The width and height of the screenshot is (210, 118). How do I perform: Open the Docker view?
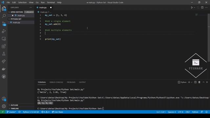(x=4, y=69)
